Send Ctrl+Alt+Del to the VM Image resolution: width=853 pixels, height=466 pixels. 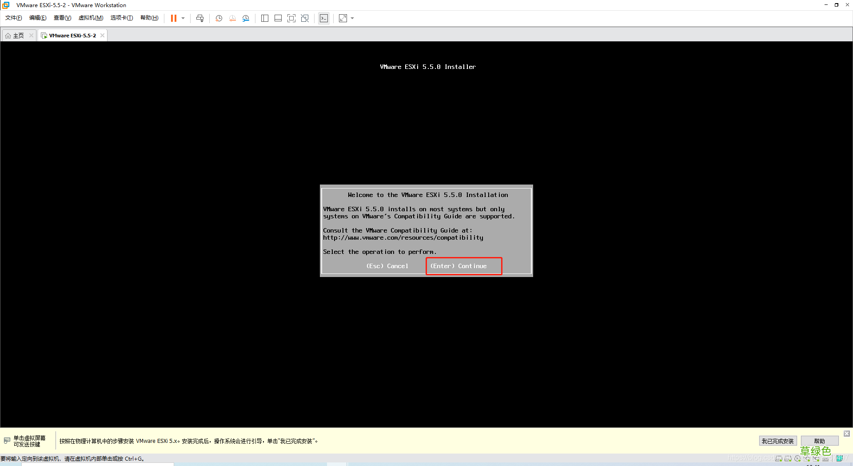[x=200, y=18]
